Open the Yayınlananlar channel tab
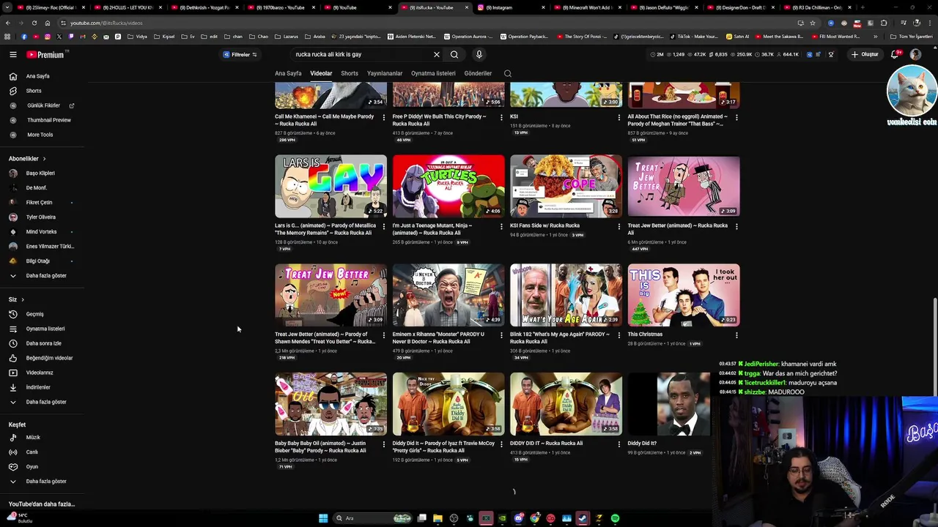The width and height of the screenshot is (938, 527). point(385,73)
